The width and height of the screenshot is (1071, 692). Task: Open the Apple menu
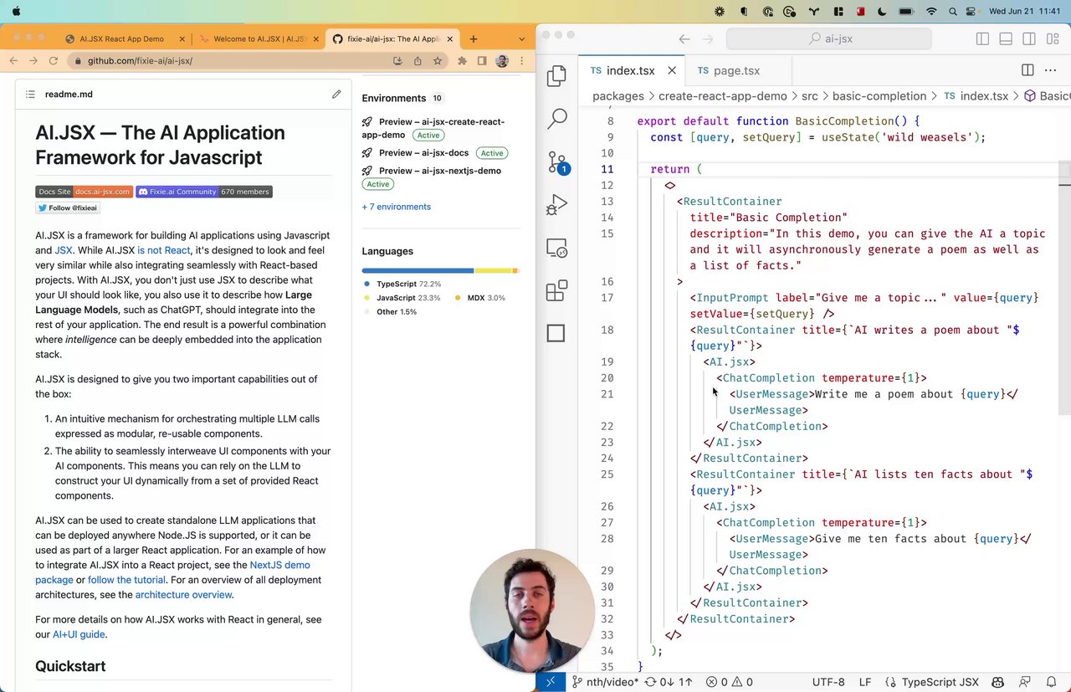point(17,12)
